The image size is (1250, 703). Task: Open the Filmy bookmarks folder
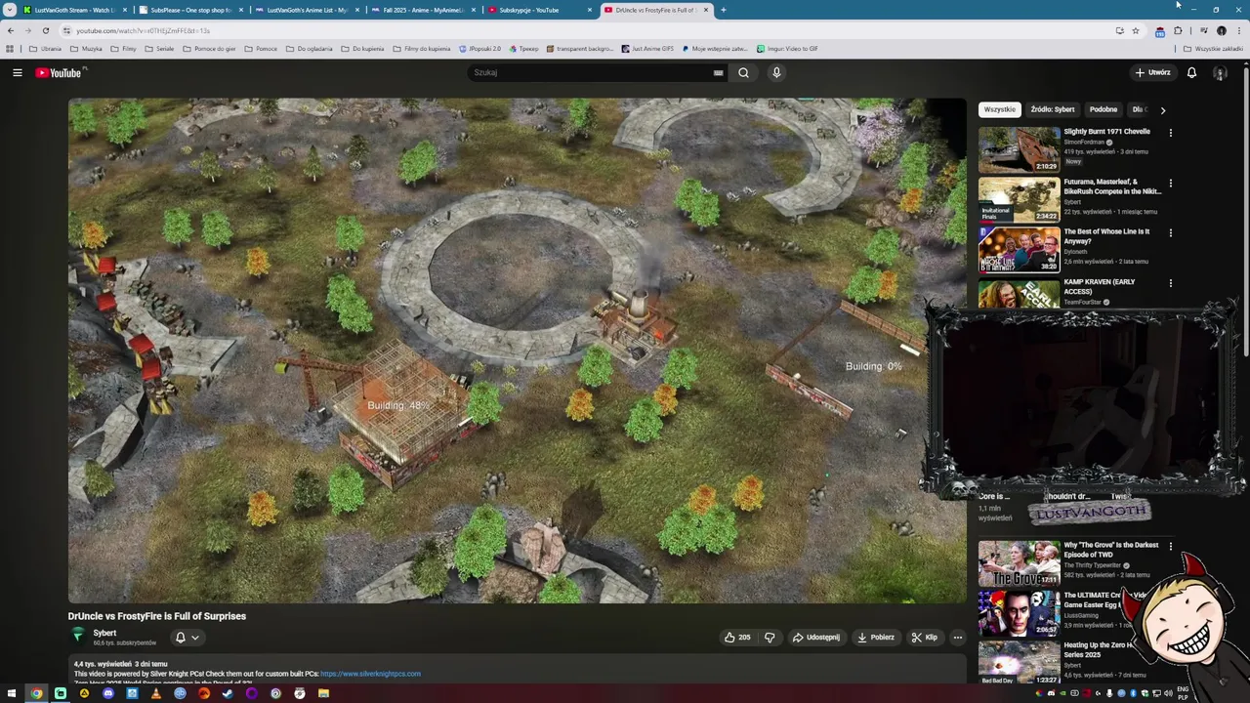click(x=124, y=49)
